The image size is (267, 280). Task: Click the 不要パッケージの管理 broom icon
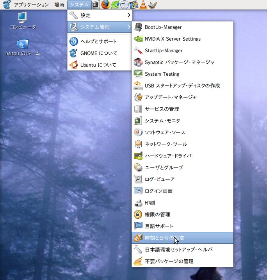[x=138, y=261]
